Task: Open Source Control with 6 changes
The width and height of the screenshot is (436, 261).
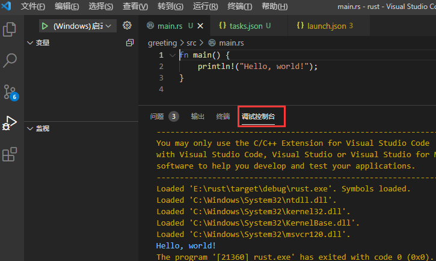Action: 10,92
